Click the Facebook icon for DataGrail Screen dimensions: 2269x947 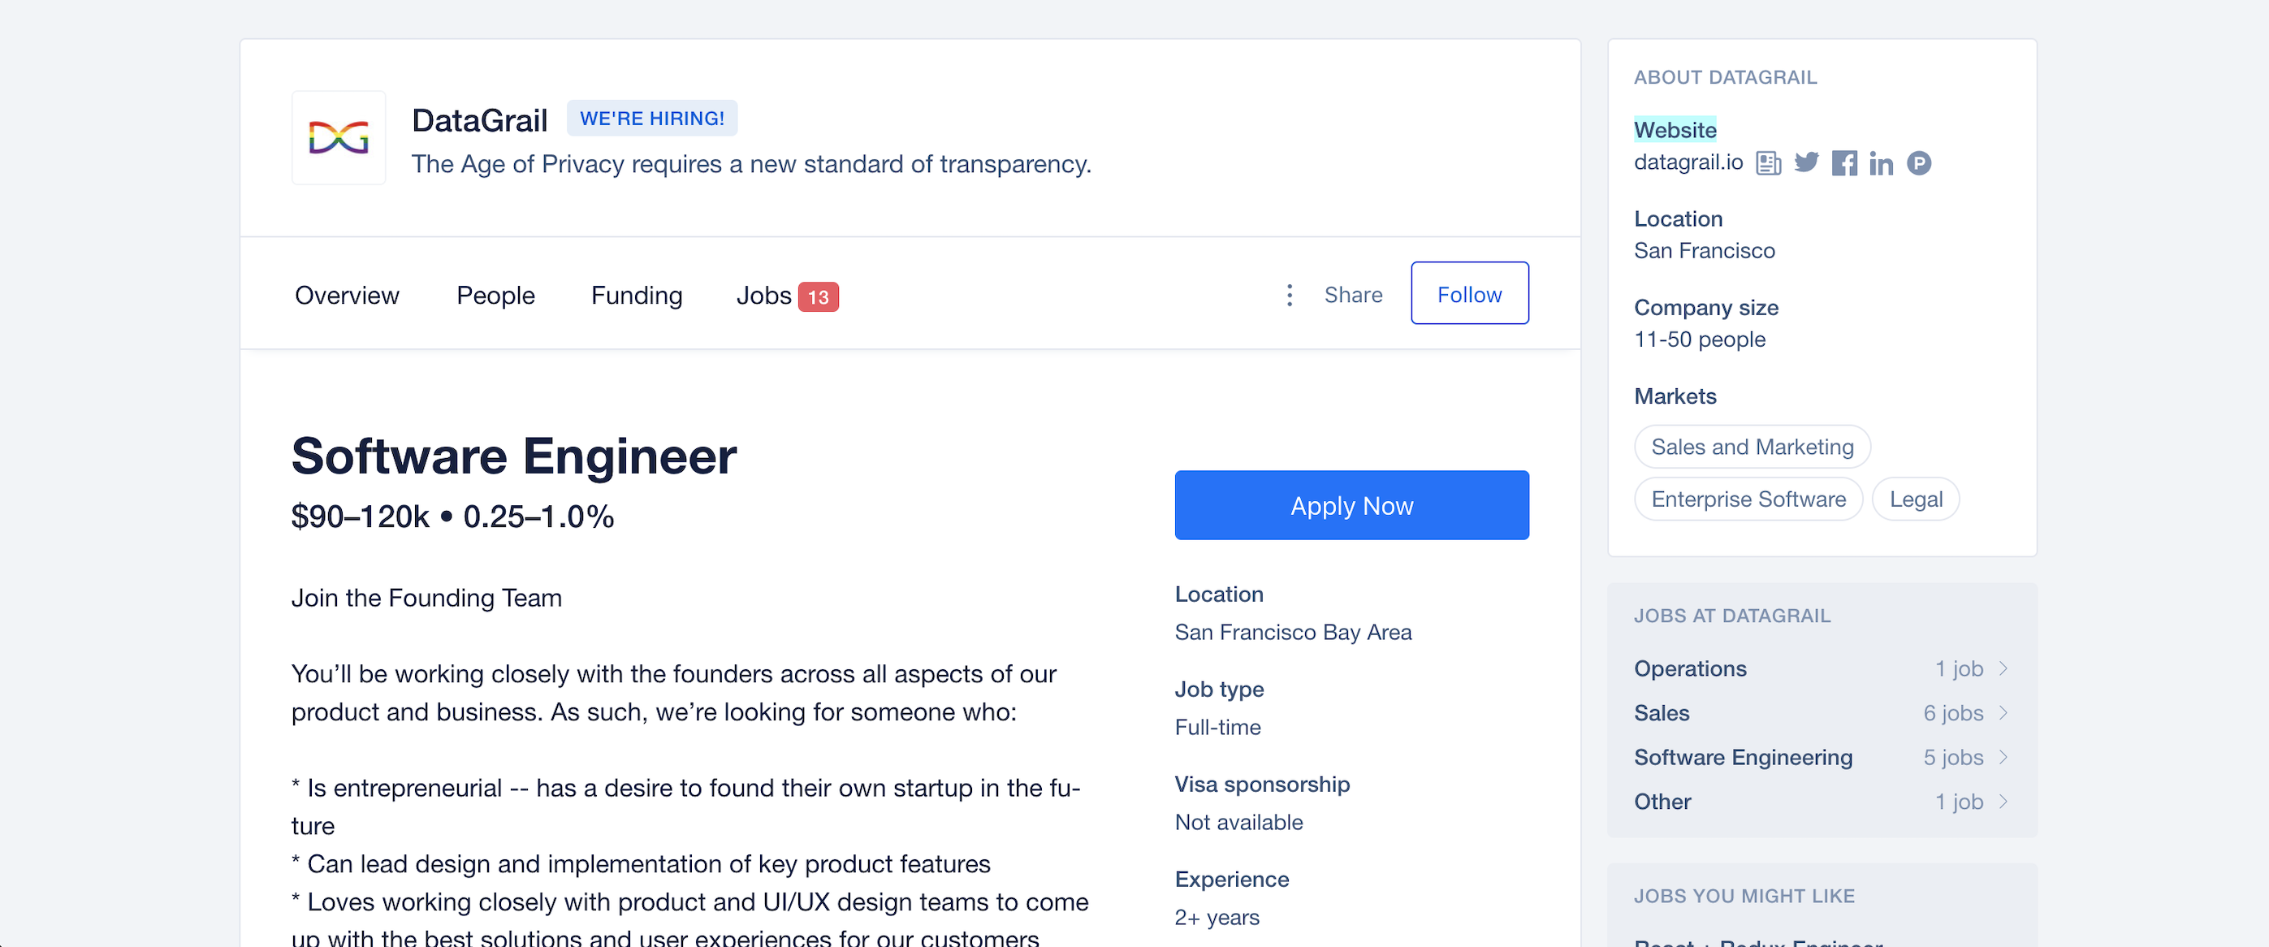1843,162
